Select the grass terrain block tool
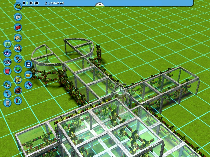210x157 pixels. coord(18,69)
